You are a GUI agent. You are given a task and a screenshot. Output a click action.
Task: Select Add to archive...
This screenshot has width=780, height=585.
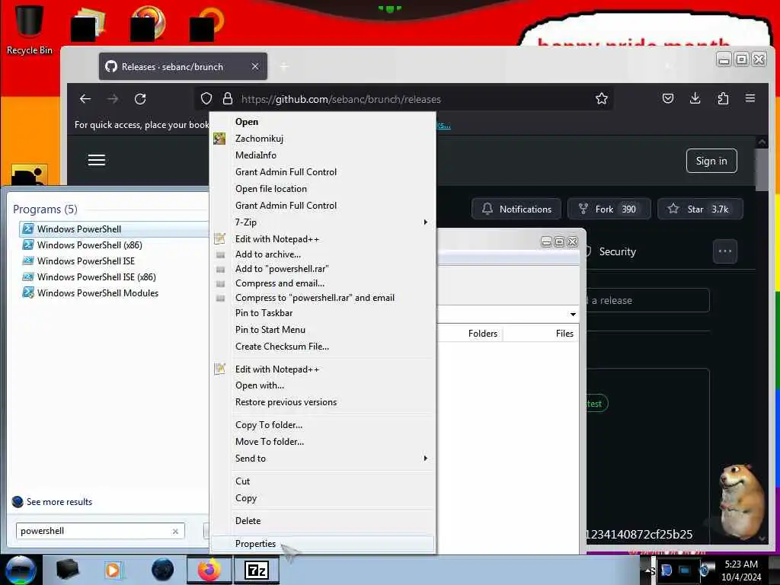coord(322,254)
